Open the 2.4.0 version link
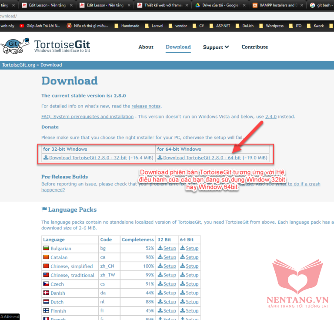 [271, 117]
